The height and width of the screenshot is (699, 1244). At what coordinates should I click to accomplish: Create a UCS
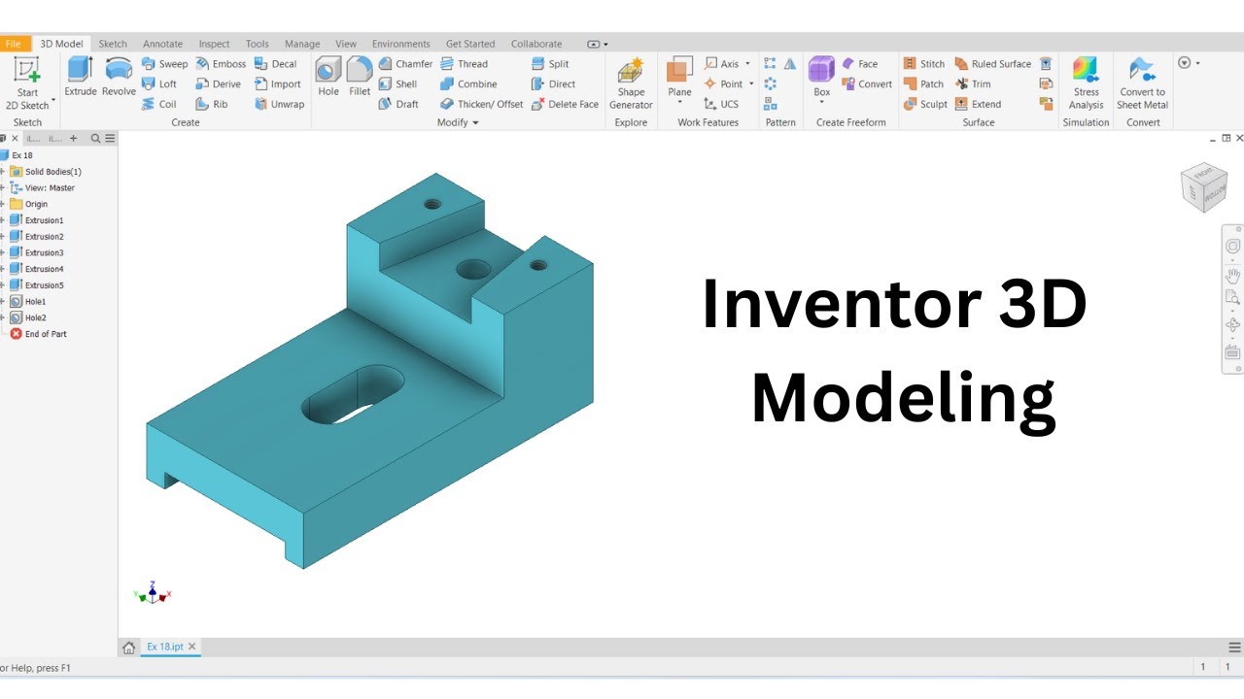pyautogui.click(x=720, y=104)
